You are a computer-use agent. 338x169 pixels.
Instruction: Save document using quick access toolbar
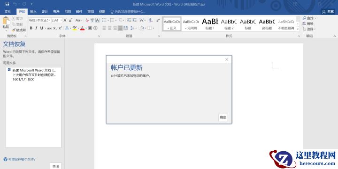(x=7, y=4)
